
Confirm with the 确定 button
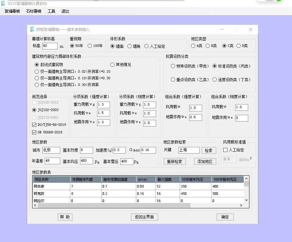pos(225,217)
